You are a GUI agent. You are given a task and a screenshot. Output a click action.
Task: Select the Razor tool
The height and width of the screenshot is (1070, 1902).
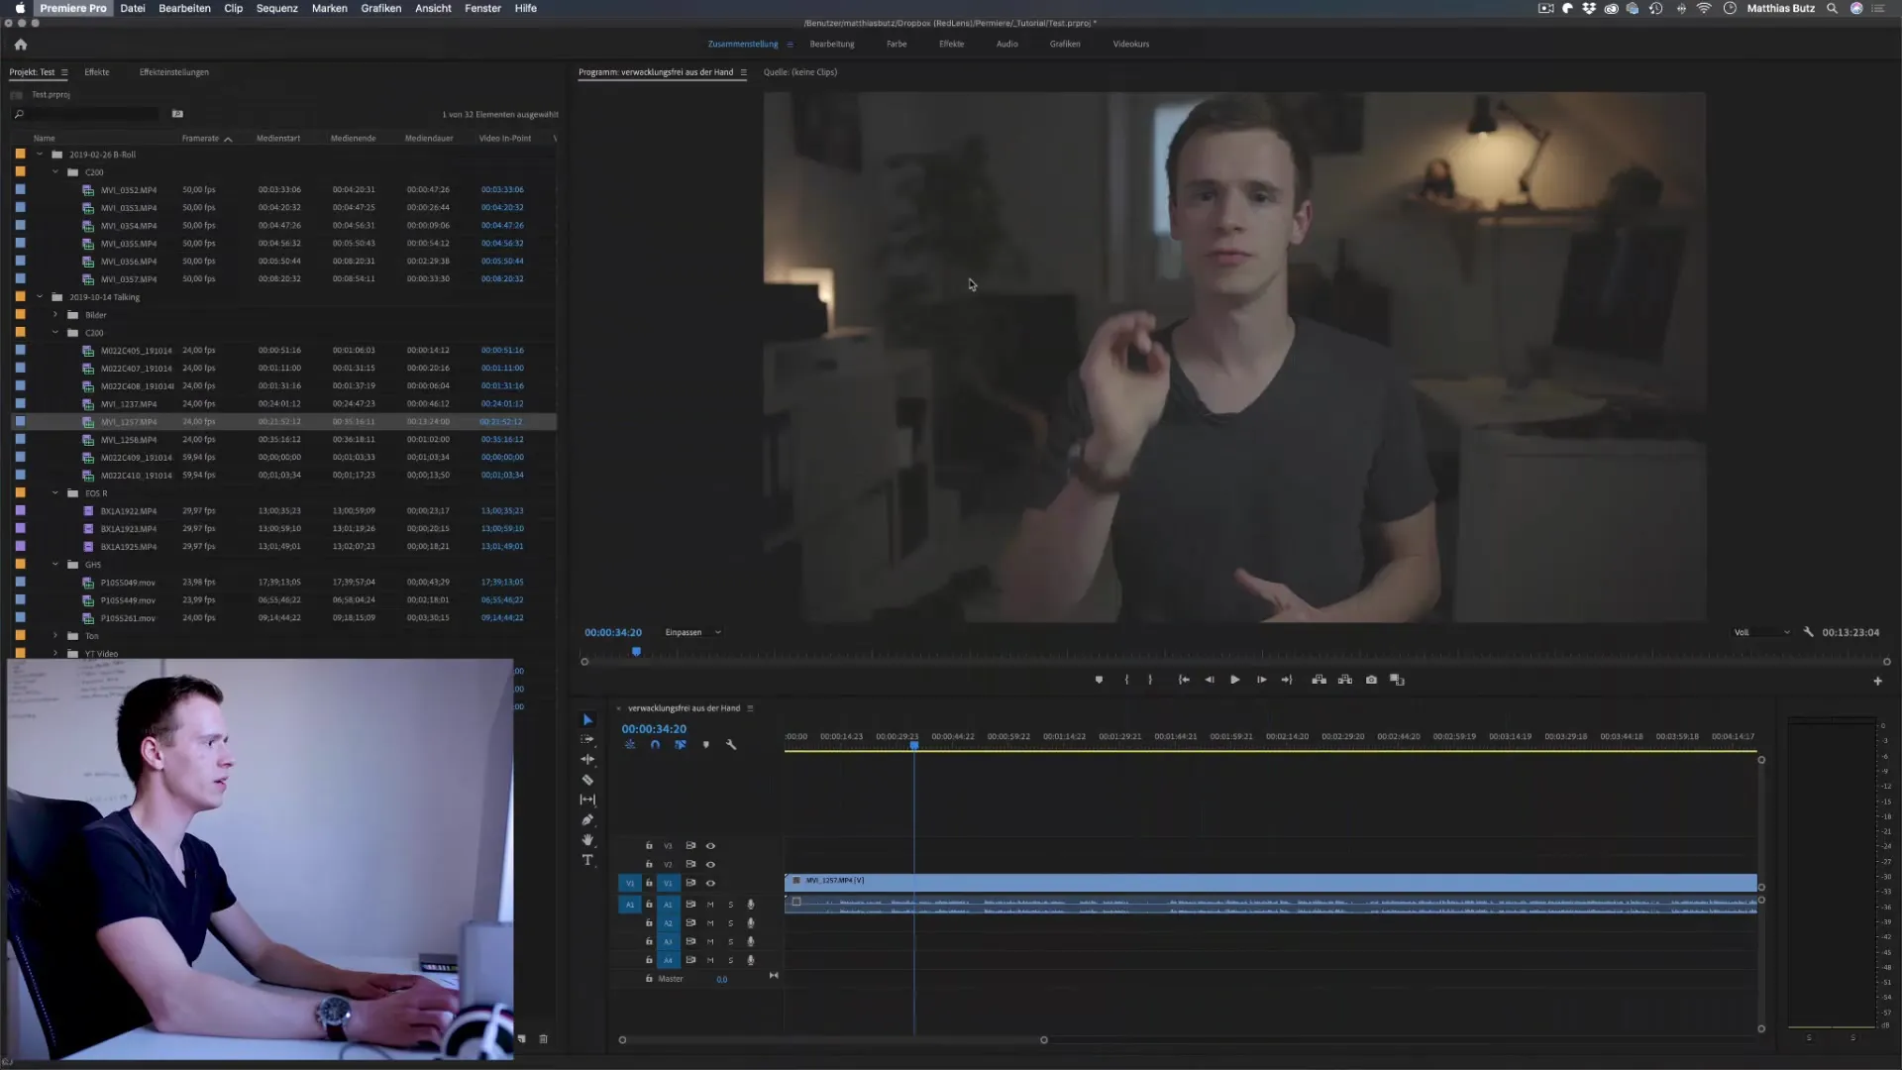point(587,780)
